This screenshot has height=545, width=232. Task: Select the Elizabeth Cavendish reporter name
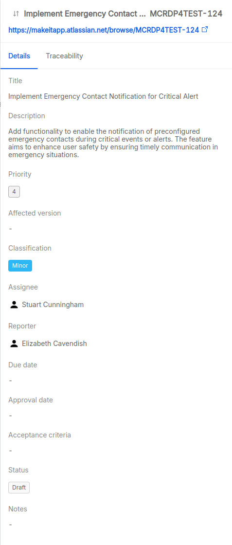point(54,344)
